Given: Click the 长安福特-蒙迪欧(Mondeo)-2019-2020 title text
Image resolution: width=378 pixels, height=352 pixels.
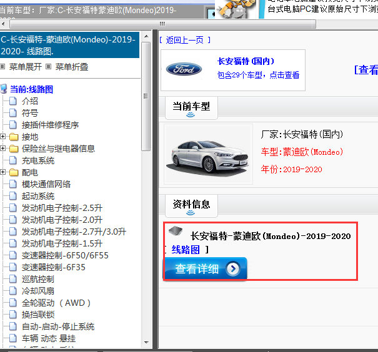Looking at the screenshot, I should coord(271,236).
